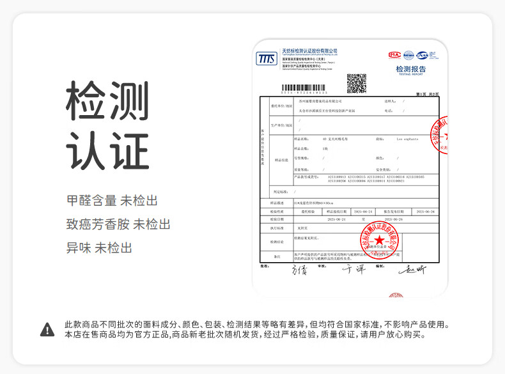Click the line 致癌芳香胺 未检出

(x=118, y=224)
